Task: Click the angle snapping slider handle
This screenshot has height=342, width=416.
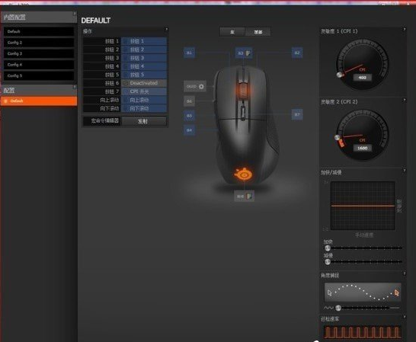Action: click(x=338, y=308)
